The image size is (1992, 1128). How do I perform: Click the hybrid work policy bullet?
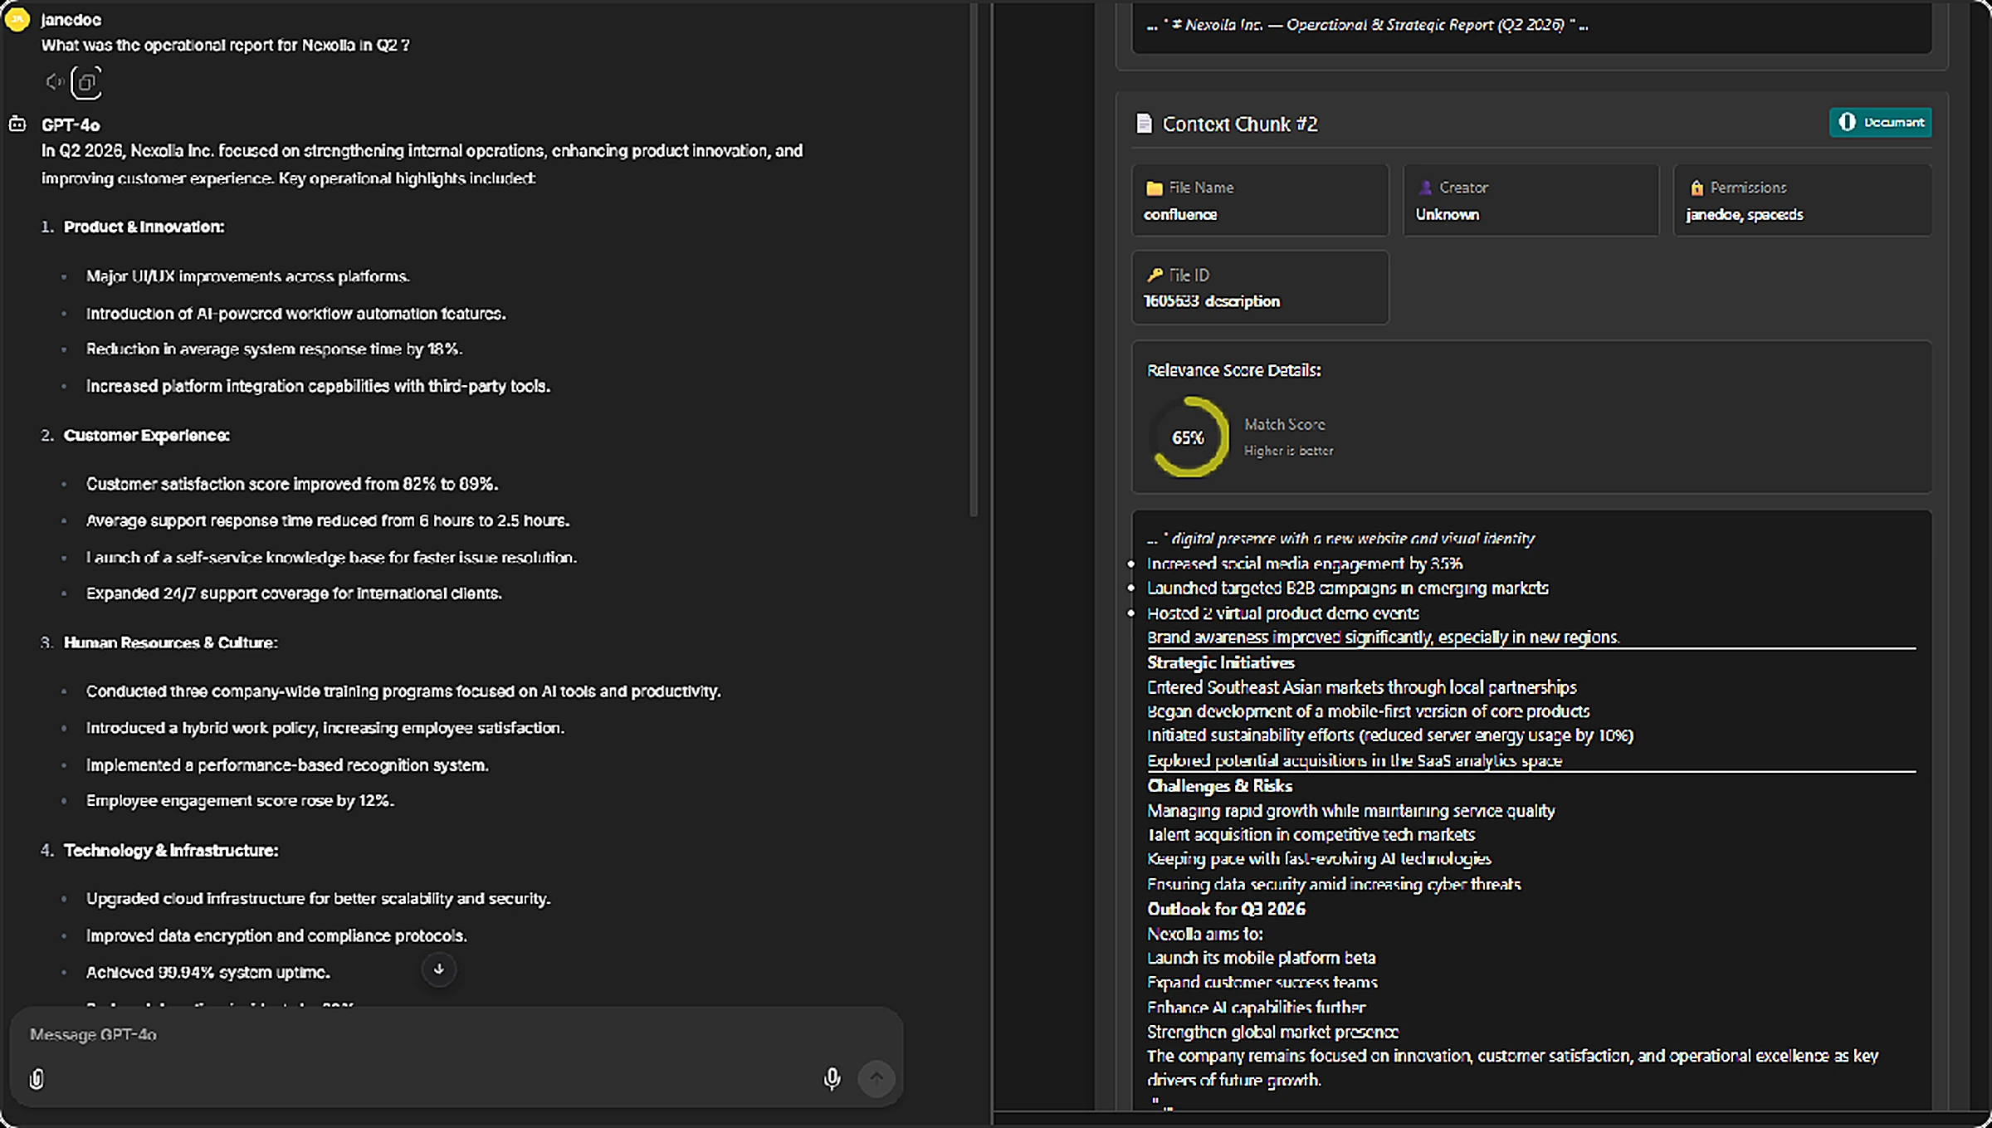[x=325, y=728]
